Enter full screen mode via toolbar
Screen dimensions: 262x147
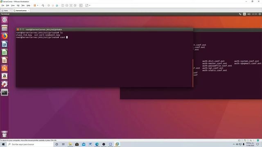point(71,5)
